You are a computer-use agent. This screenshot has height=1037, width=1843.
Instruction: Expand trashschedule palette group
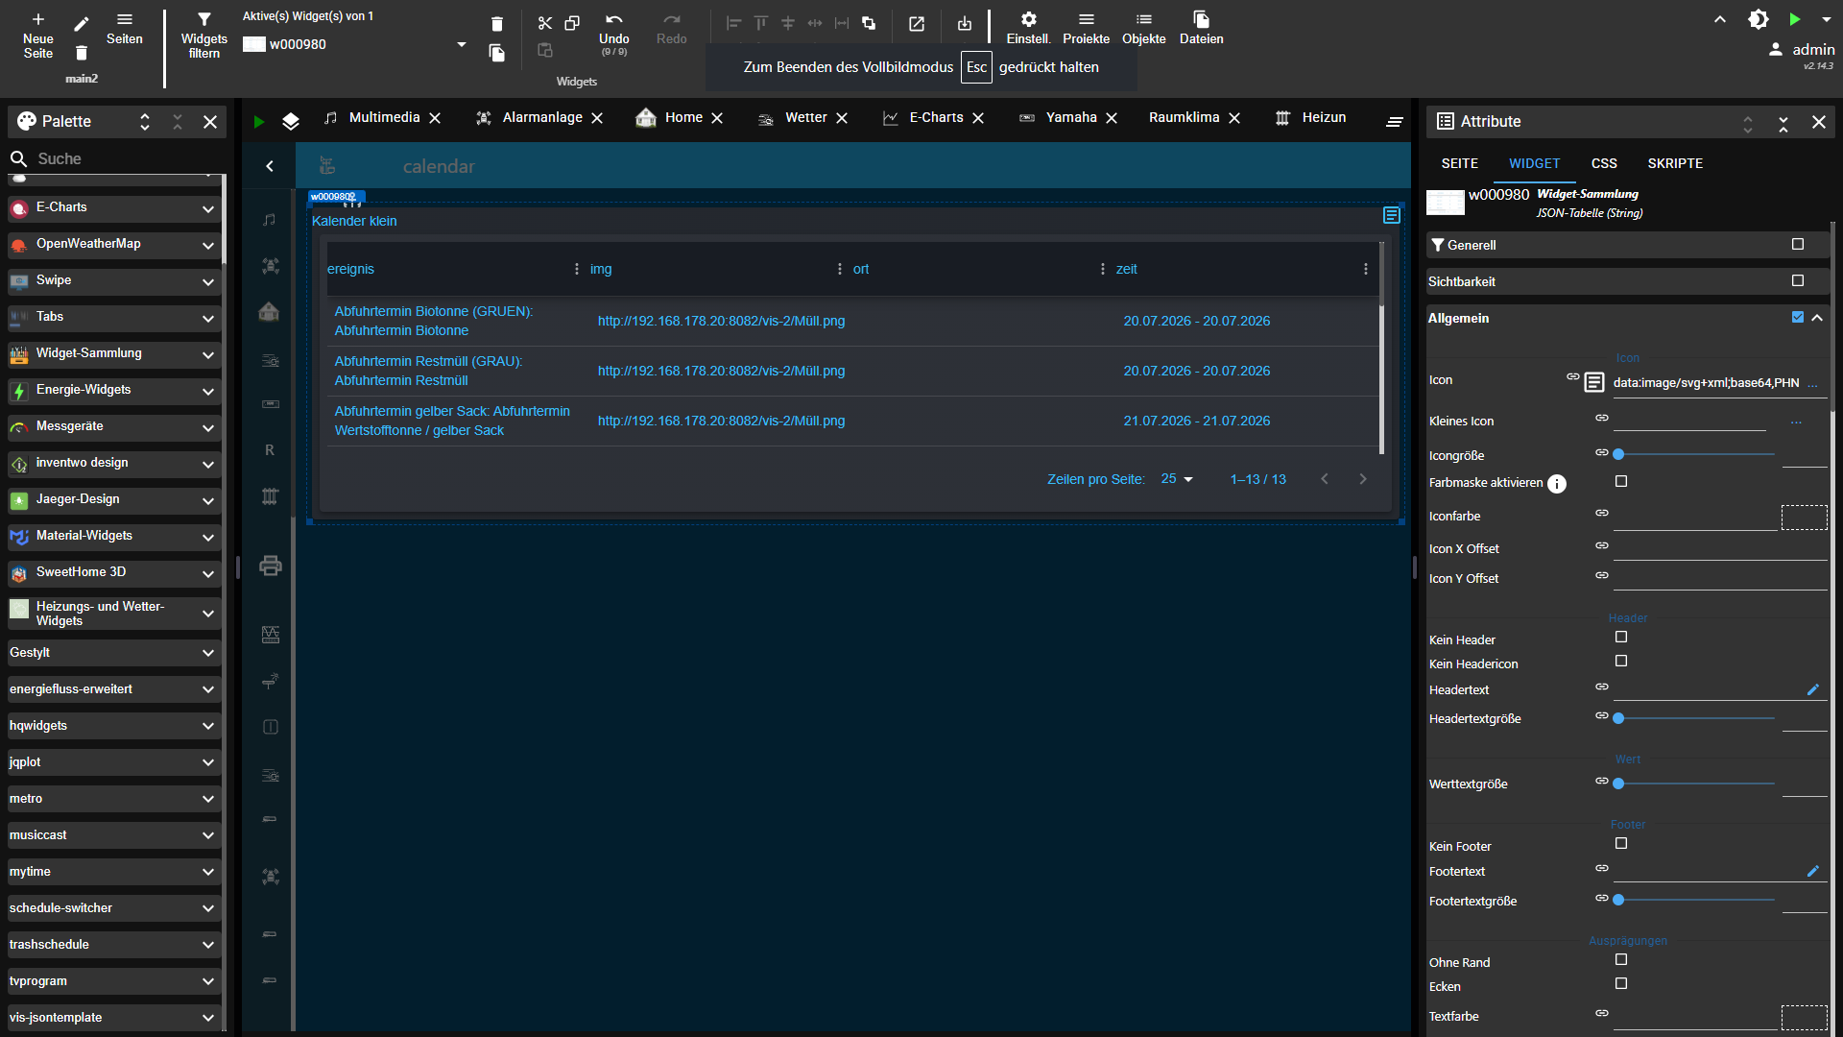tap(114, 945)
